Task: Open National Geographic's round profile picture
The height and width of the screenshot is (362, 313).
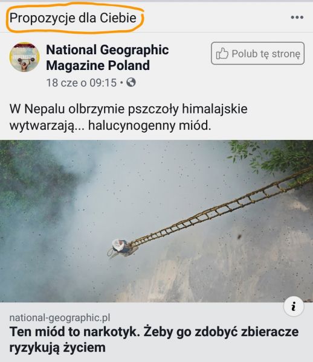Action: pos(25,57)
